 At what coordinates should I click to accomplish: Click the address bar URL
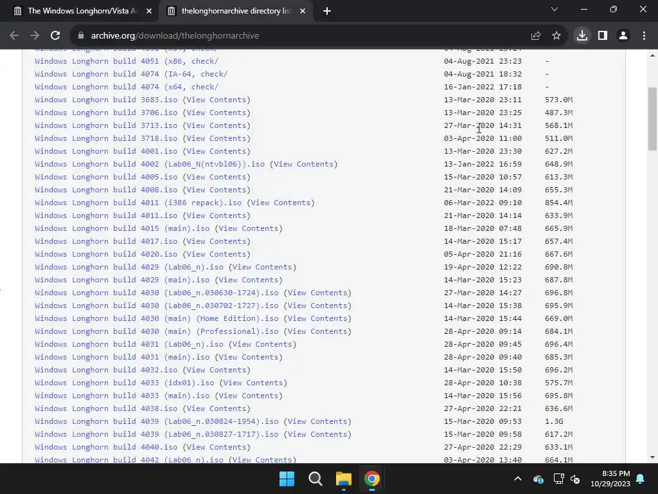coord(175,36)
